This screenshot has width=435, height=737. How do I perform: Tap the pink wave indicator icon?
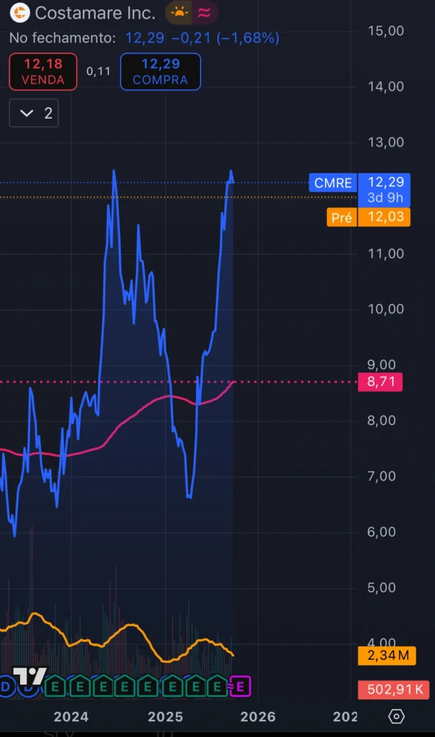point(205,12)
